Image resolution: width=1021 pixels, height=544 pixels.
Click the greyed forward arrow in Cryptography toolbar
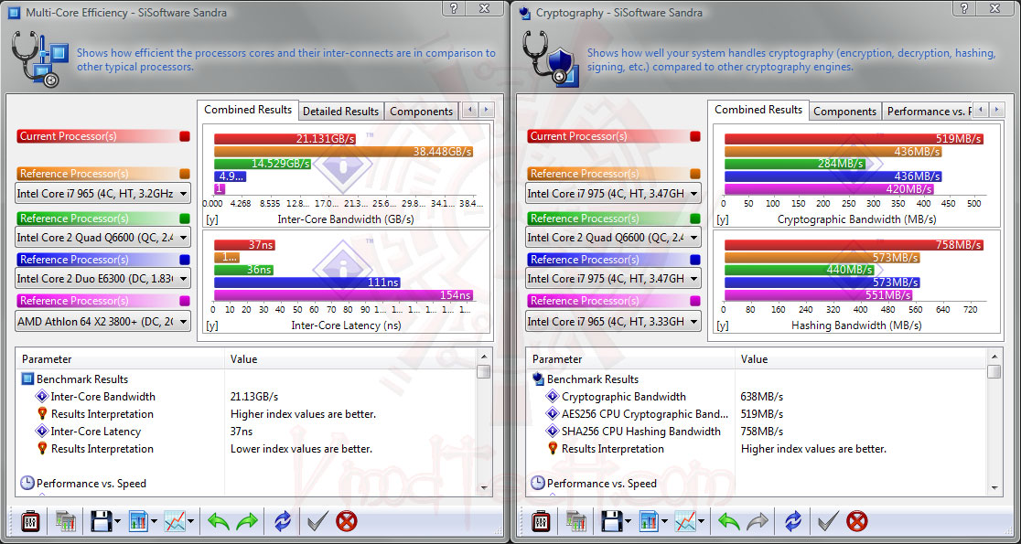(758, 521)
